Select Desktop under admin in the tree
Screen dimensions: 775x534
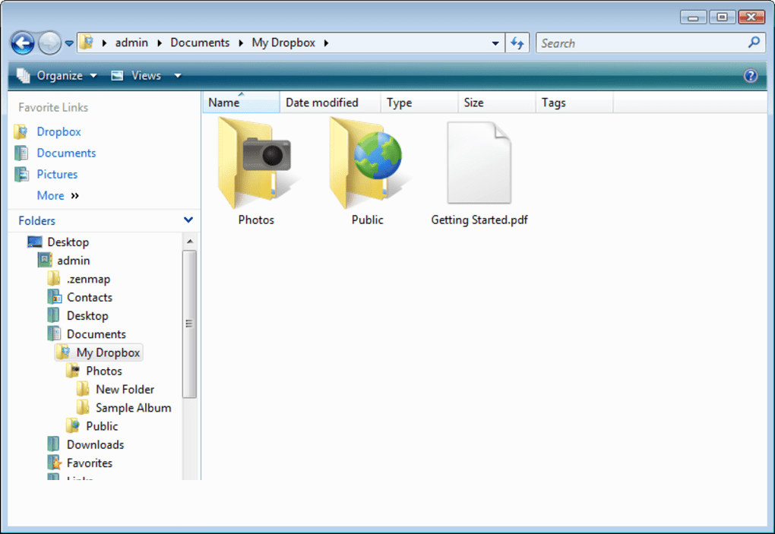[87, 316]
